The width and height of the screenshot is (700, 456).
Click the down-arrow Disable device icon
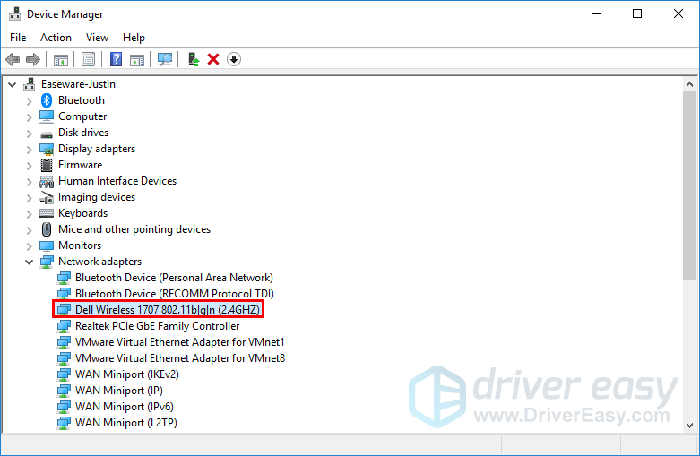(234, 59)
